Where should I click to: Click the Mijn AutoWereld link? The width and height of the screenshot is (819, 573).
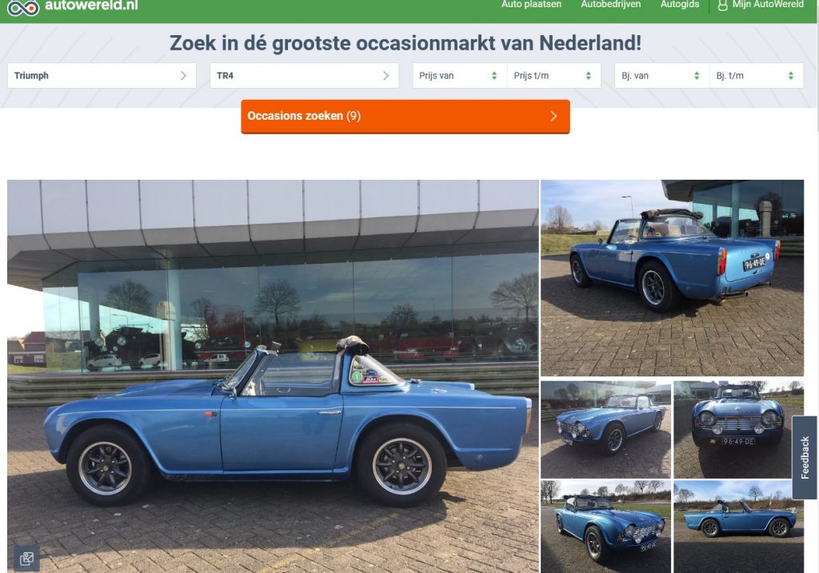(768, 5)
